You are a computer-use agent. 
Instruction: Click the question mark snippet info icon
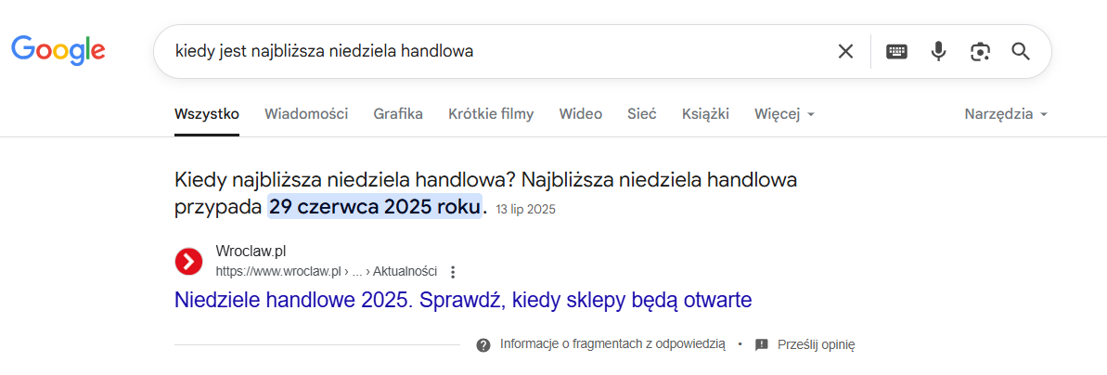pos(483,344)
